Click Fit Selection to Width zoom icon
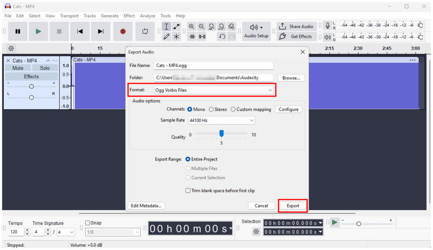Screen dimensions: 433x250 click(x=212, y=26)
